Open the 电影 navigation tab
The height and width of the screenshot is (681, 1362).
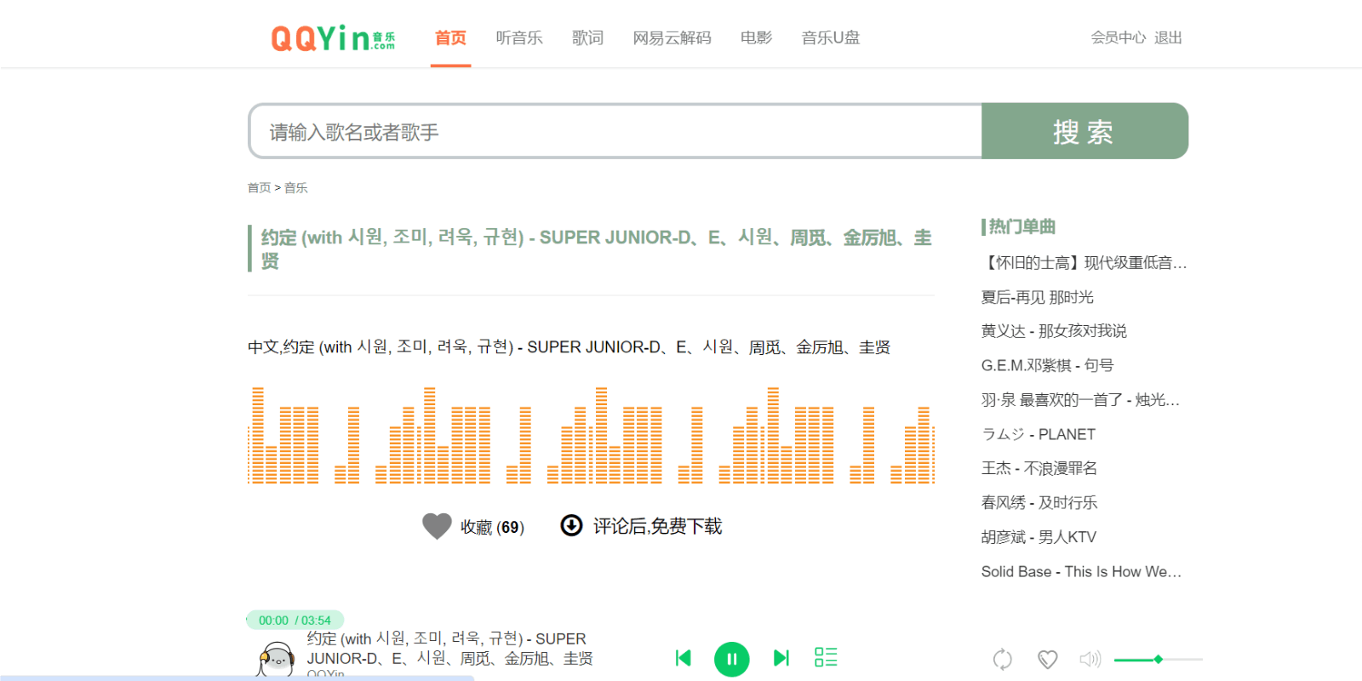756,38
